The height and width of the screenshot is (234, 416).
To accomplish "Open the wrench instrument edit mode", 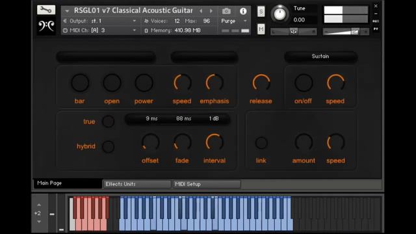I will 46,10.
